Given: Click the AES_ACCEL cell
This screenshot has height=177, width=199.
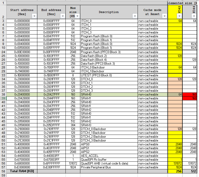Looking at the screenshot, I should coord(109,156).
